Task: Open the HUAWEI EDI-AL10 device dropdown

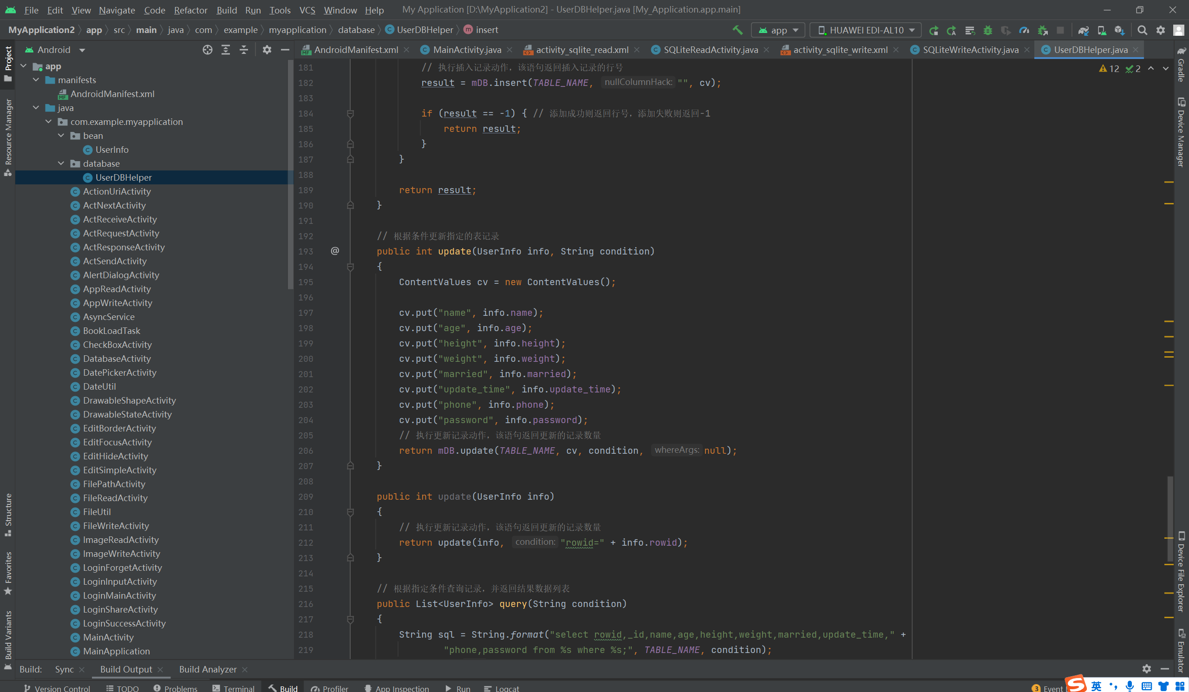Action: pyautogui.click(x=866, y=30)
